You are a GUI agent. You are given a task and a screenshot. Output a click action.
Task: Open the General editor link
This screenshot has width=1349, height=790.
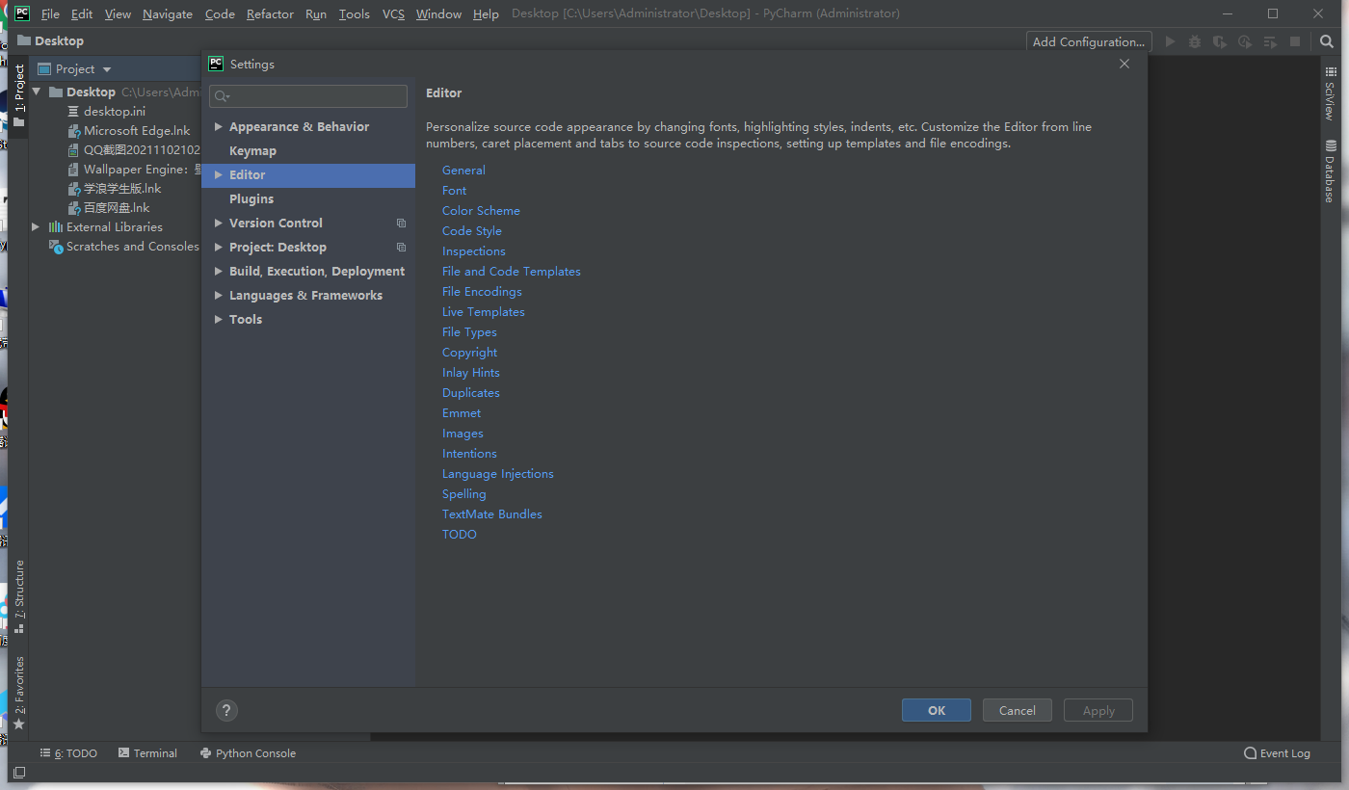pyautogui.click(x=463, y=171)
